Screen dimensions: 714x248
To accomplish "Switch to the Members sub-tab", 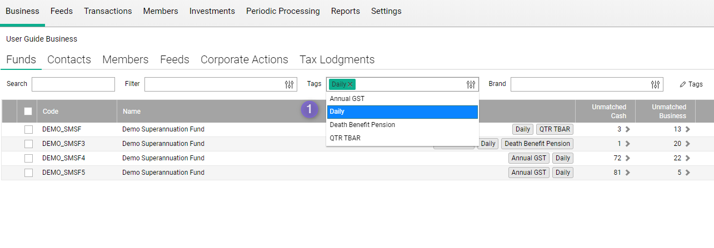I will 126,59.
